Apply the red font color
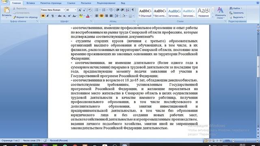 [88, 16]
